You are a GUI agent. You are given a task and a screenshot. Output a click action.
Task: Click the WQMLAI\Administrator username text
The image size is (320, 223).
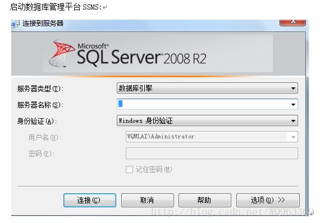[x=161, y=137]
